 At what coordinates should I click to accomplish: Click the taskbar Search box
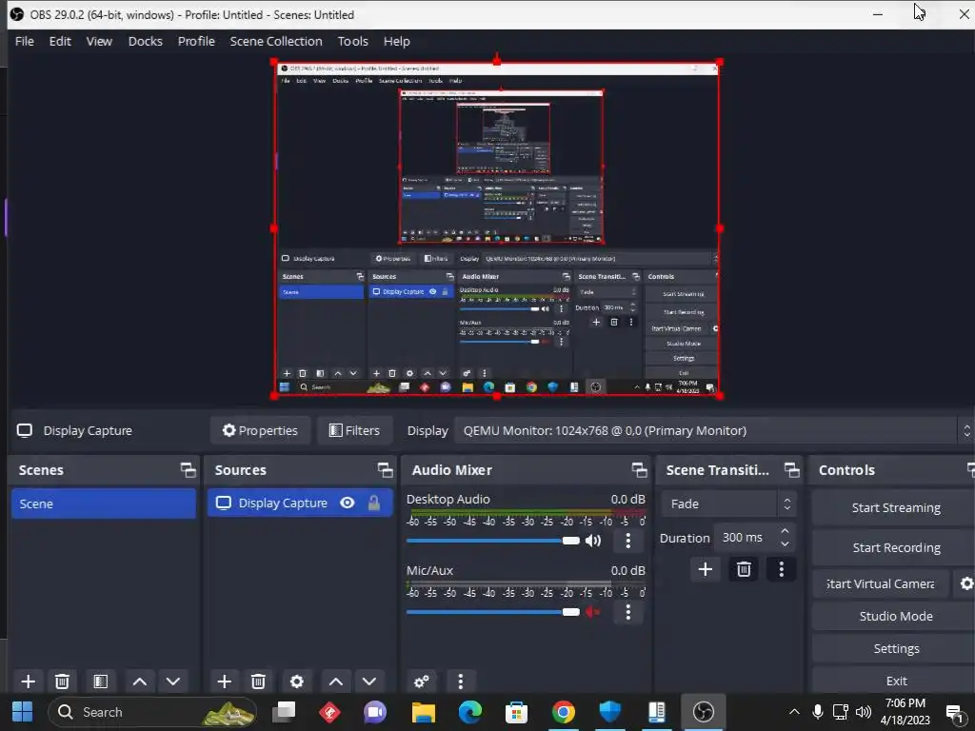point(152,712)
